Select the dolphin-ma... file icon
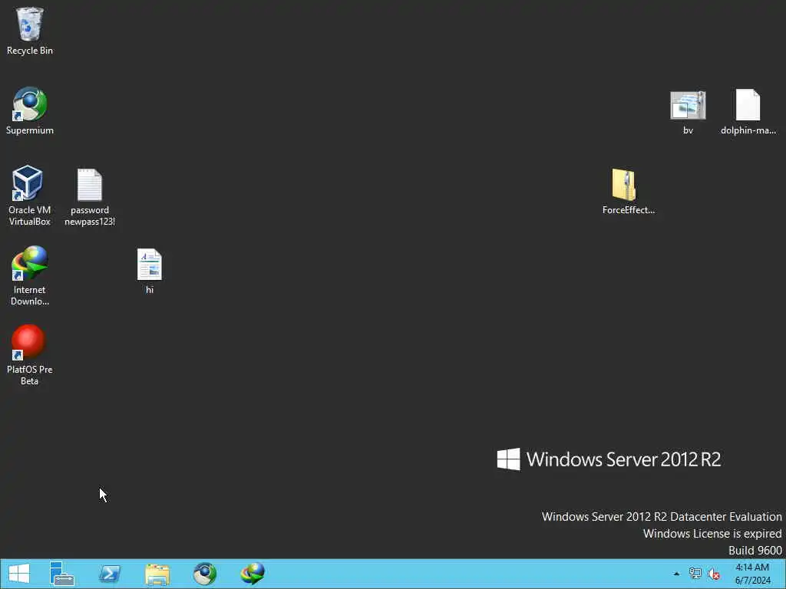 pyautogui.click(x=748, y=112)
